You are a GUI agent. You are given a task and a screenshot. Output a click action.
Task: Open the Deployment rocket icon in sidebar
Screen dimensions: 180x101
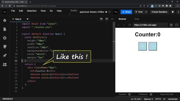pyautogui.click(x=5, y=56)
